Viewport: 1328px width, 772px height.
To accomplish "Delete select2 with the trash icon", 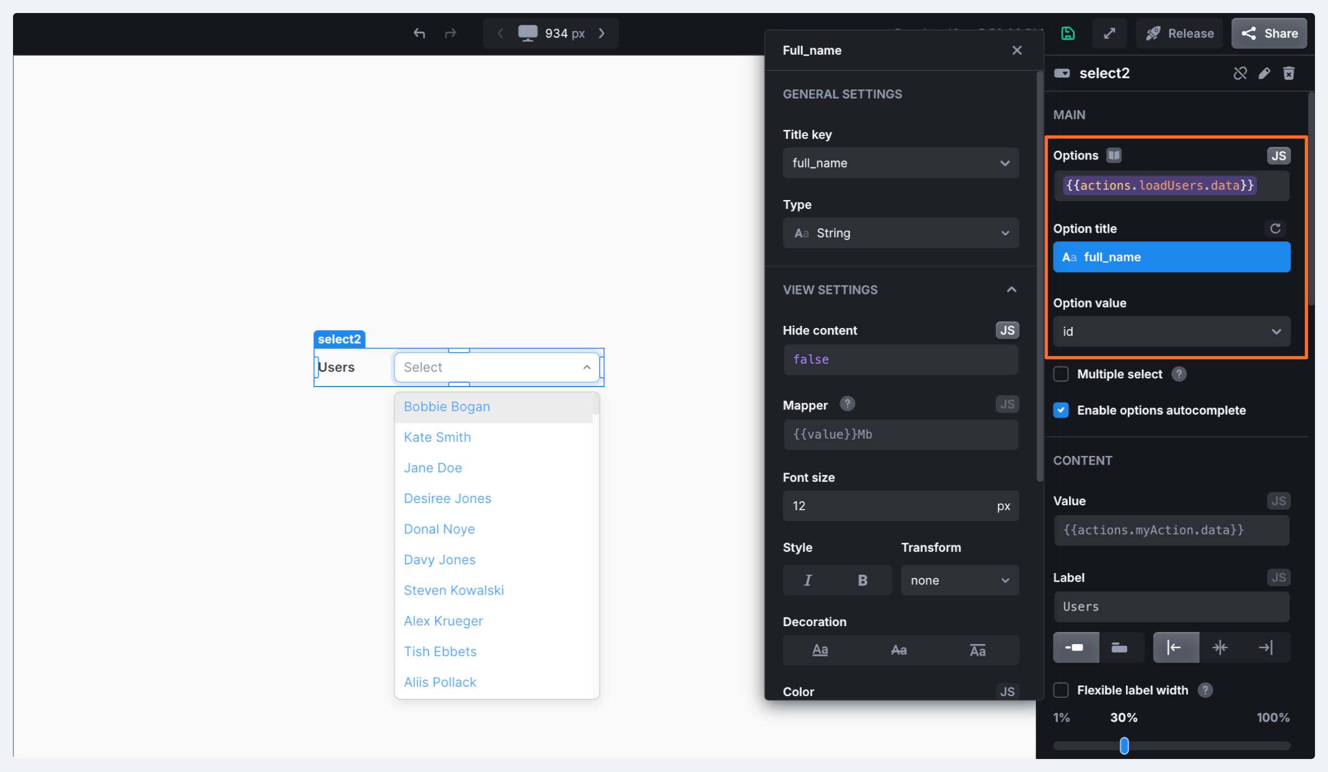I will (1289, 73).
